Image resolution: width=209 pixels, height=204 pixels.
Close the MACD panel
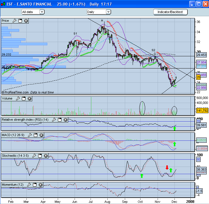click(42, 135)
